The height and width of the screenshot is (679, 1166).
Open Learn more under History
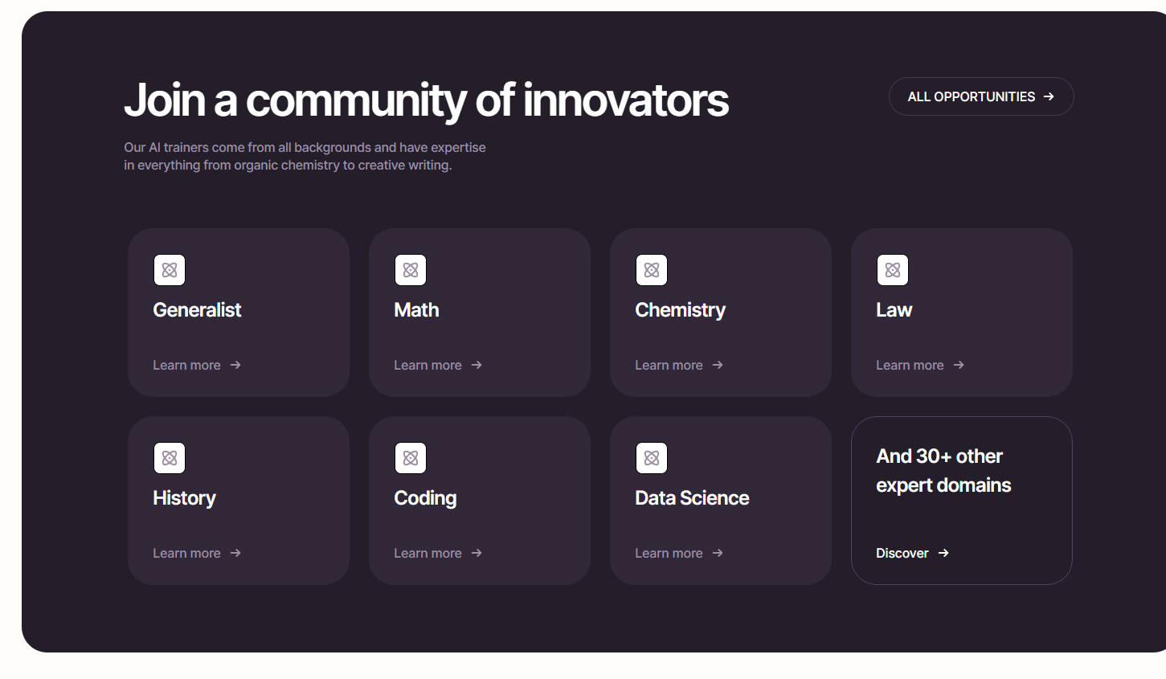[x=197, y=553]
